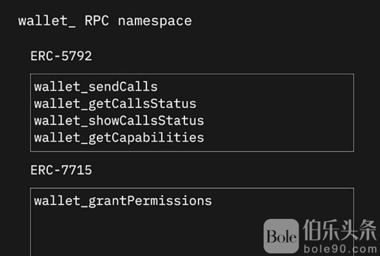Click the wallet_ RPC namespace title
This screenshot has width=380, height=256.
(105, 21)
